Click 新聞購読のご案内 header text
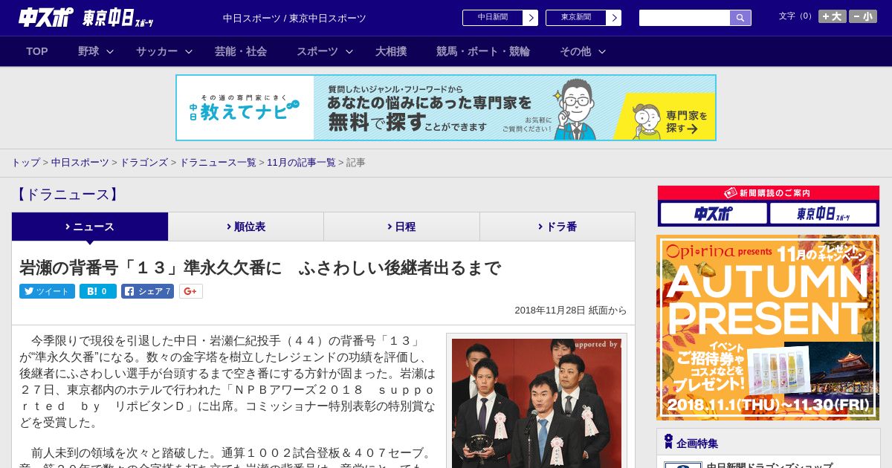The image size is (892, 468). point(775,193)
